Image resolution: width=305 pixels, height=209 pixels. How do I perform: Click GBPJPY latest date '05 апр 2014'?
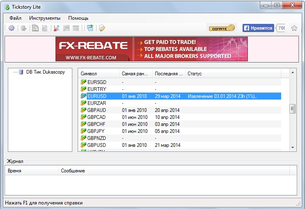(167, 131)
